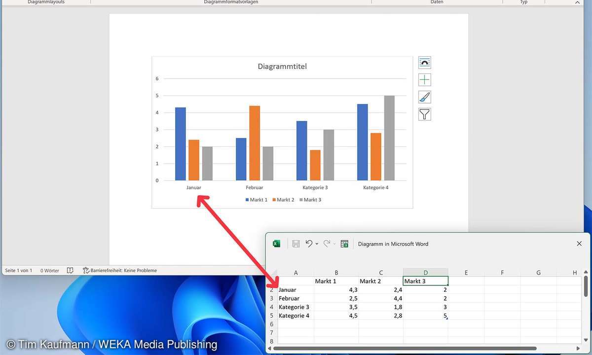Select cell containing Markt 2 header

381,281
